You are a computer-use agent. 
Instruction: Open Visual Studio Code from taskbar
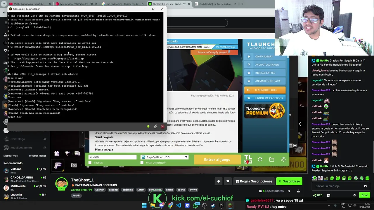coord(179,205)
